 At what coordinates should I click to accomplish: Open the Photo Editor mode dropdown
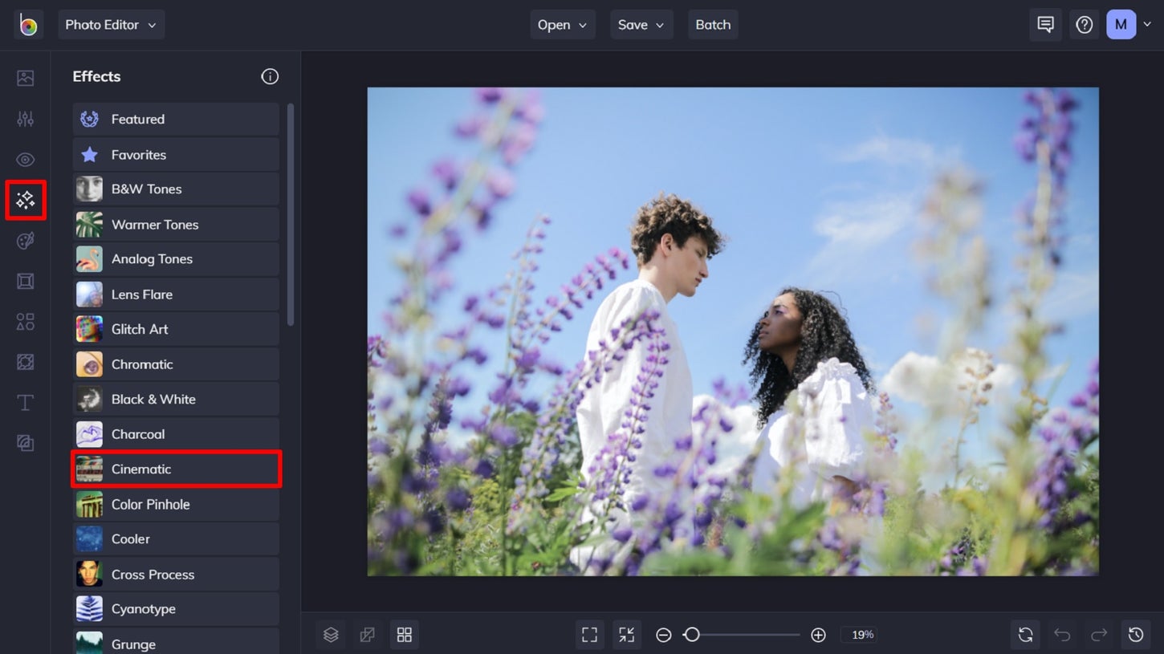click(111, 24)
